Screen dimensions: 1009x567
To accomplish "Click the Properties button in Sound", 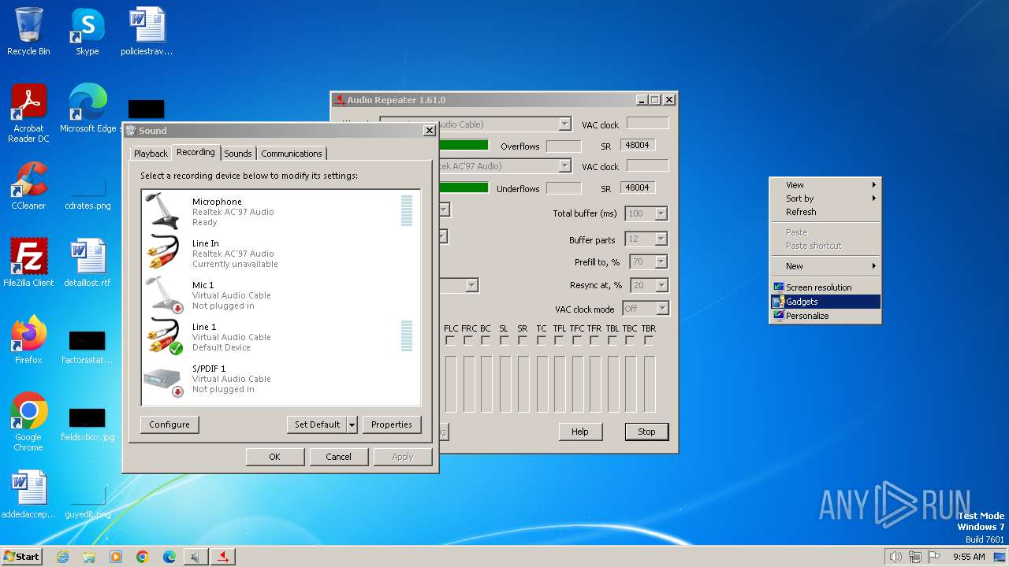I will pos(392,424).
